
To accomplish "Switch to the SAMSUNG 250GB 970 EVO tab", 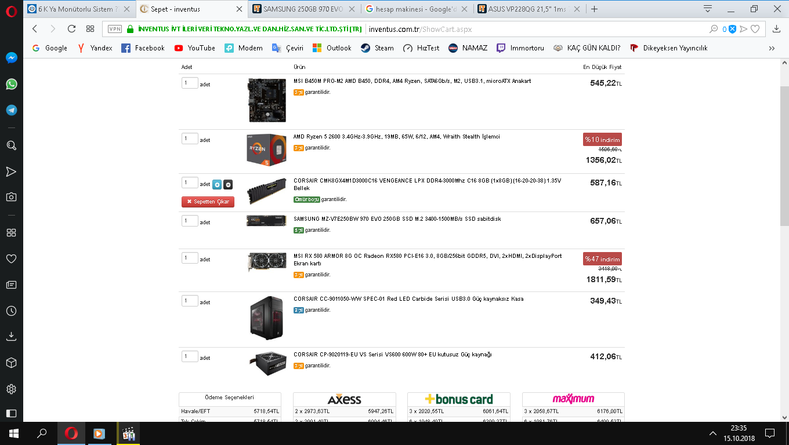I will coord(303,9).
